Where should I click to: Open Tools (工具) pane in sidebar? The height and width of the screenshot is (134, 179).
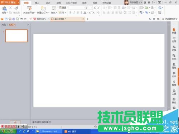click(174, 92)
